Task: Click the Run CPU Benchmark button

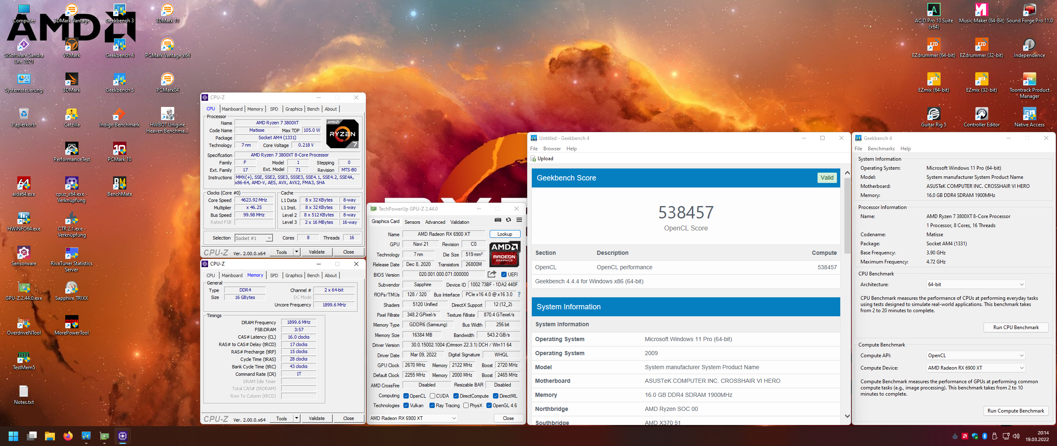Action: click(1016, 327)
